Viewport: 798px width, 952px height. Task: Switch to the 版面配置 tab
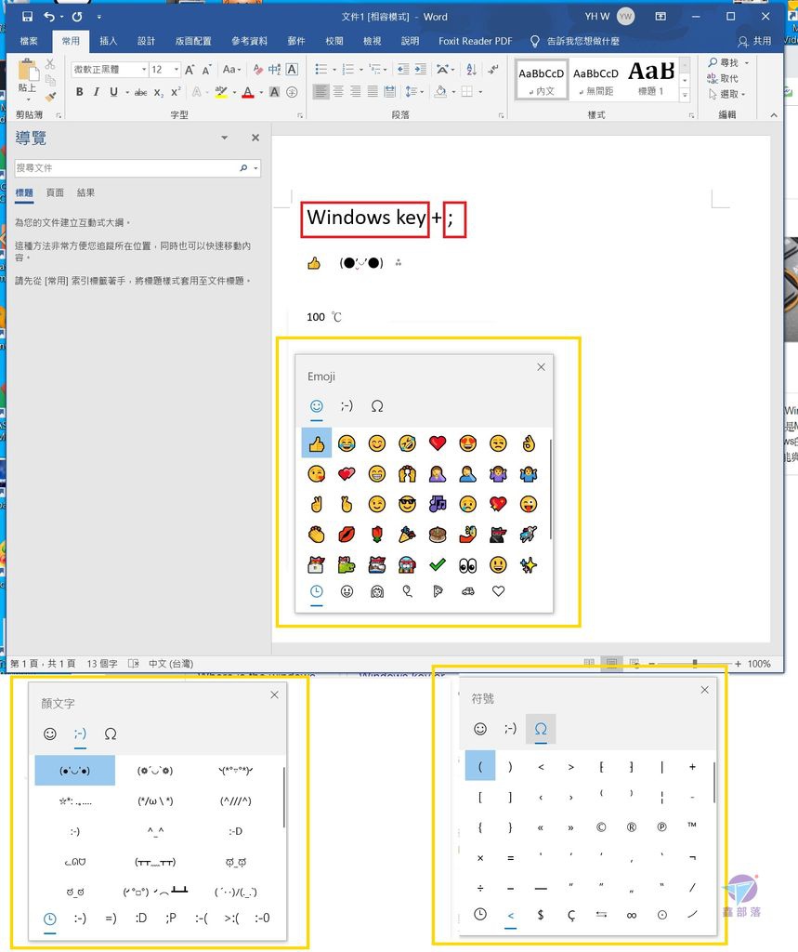coord(193,41)
